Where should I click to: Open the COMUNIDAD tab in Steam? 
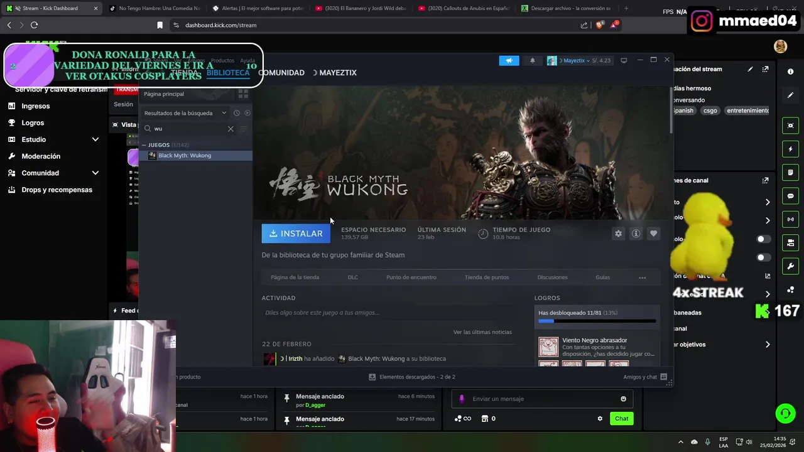[281, 73]
